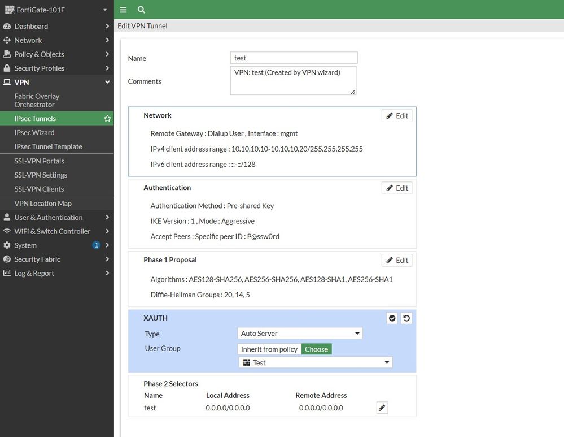Screen dimensions: 564x437
Task: Click the Name input field
Action: pyautogui.click(x=294, y=58)
